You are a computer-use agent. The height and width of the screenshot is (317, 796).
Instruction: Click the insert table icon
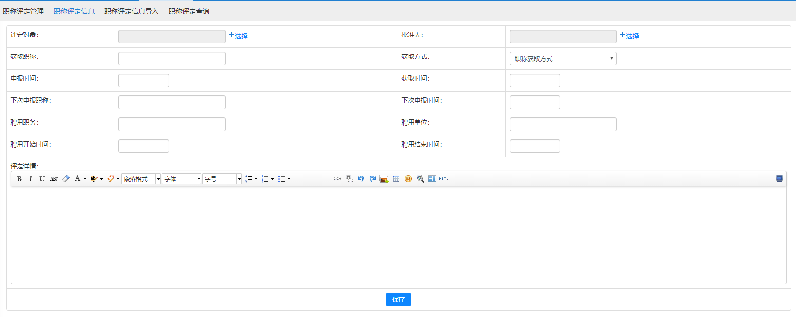(x=396, y=179)
